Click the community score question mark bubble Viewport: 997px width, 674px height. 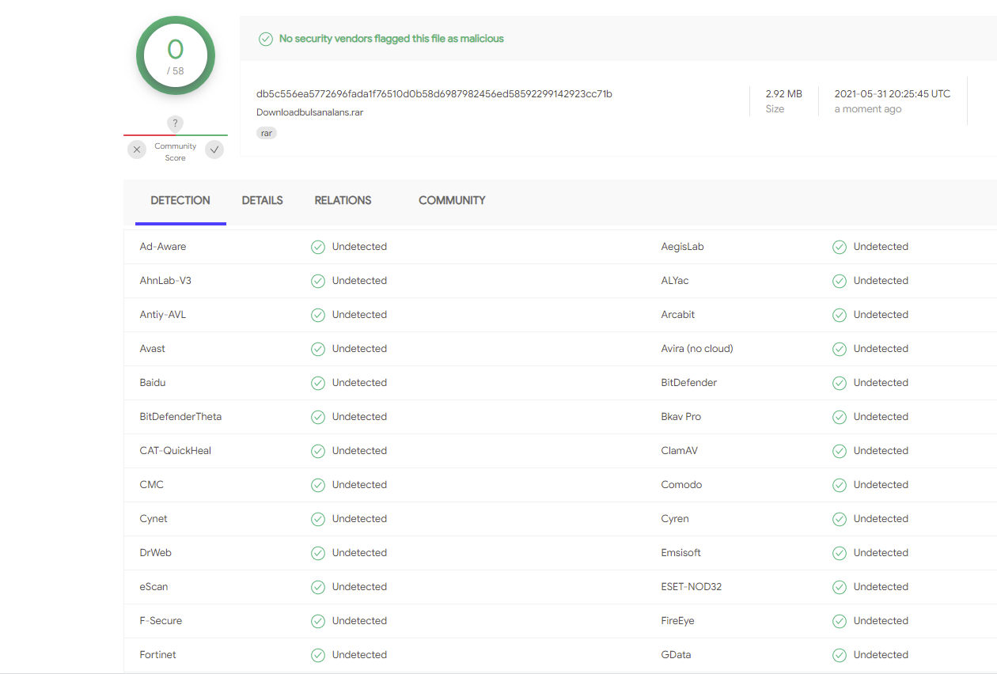(176, 124)
